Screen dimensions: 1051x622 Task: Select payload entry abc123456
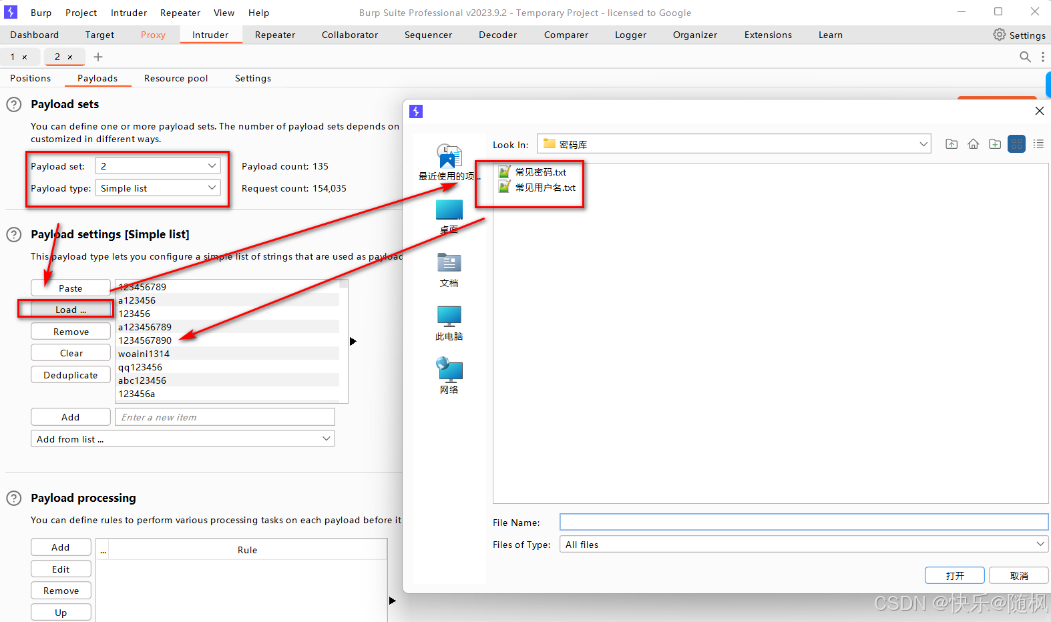227,380
